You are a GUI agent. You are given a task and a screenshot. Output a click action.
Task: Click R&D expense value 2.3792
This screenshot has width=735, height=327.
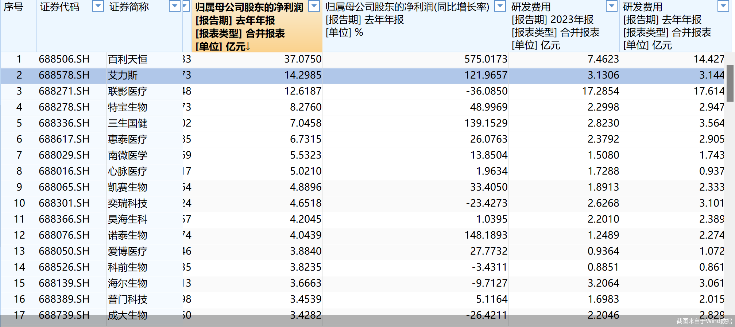603,139
